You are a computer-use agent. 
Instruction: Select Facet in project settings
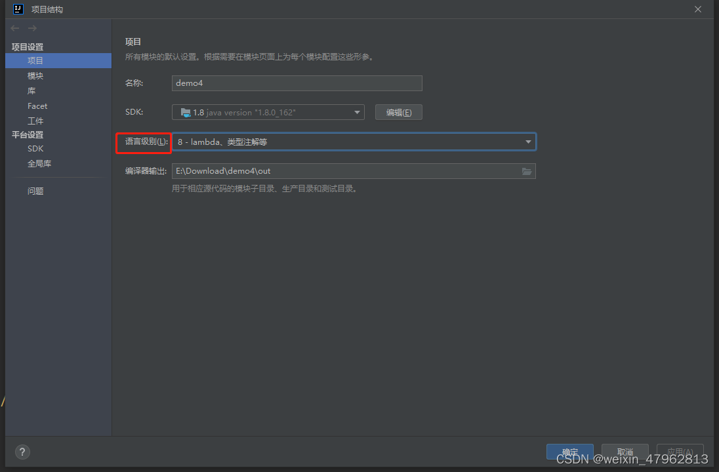click(37, 106)
